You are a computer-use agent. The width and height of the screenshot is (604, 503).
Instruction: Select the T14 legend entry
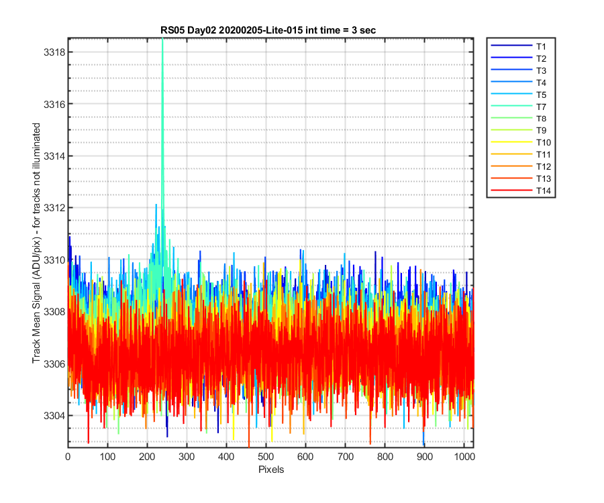click(521, 190)
